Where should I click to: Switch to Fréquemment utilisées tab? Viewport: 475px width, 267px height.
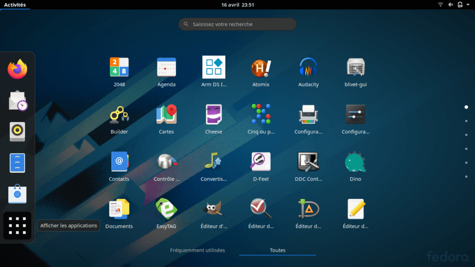click(198, 250)
